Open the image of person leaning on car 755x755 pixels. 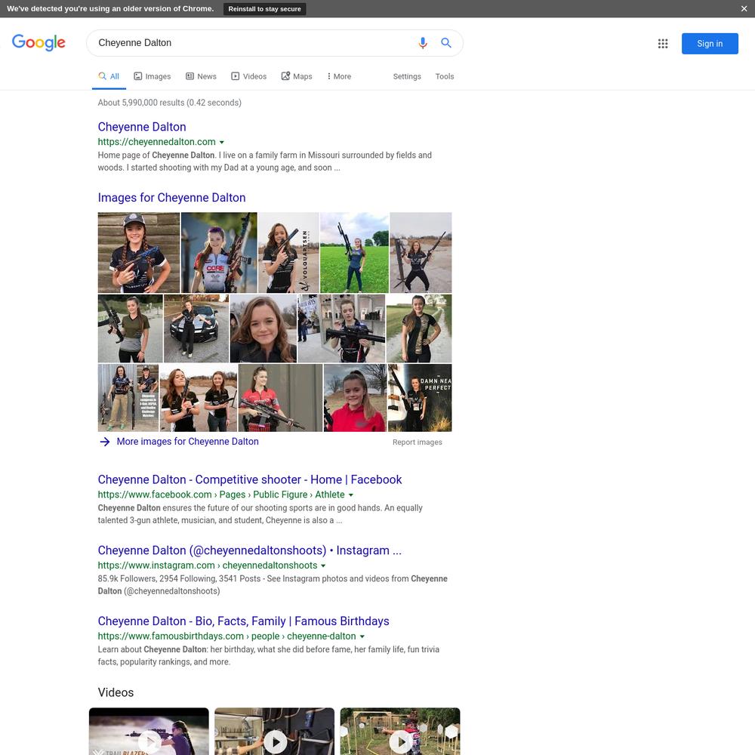click(196, 328)
